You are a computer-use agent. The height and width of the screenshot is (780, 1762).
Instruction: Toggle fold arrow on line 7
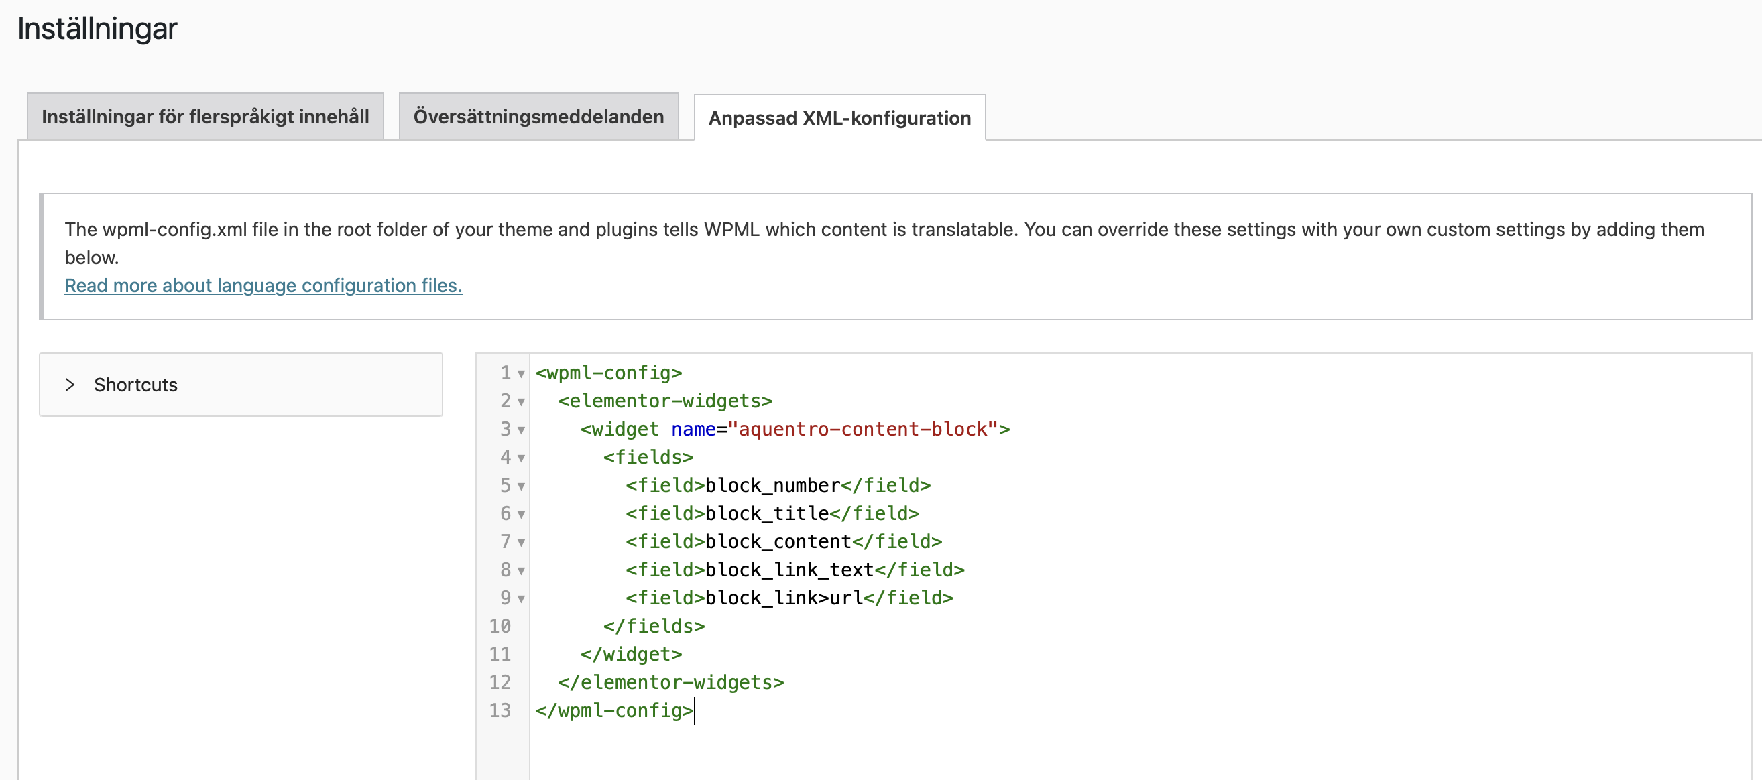[x=521, y=543]
